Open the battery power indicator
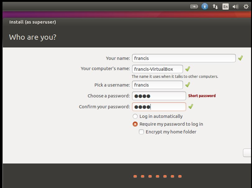 [194, 6]
